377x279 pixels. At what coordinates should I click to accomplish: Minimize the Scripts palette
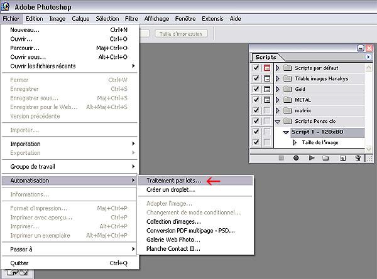[361, 48]
